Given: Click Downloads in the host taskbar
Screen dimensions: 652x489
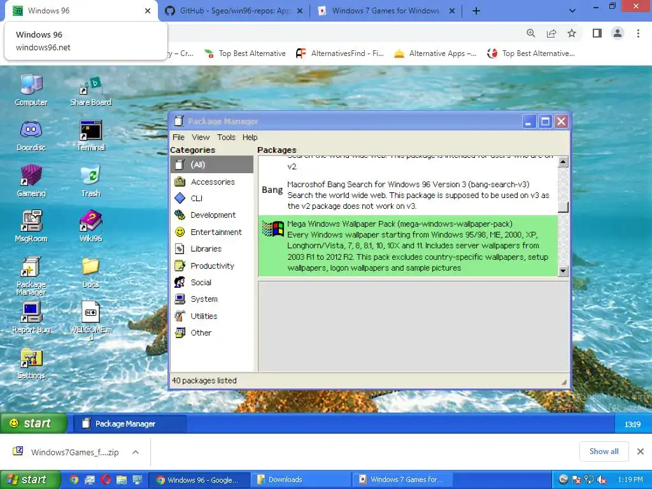Looking at the screenshot, I should pyautogui.click(x=301, y=479).
